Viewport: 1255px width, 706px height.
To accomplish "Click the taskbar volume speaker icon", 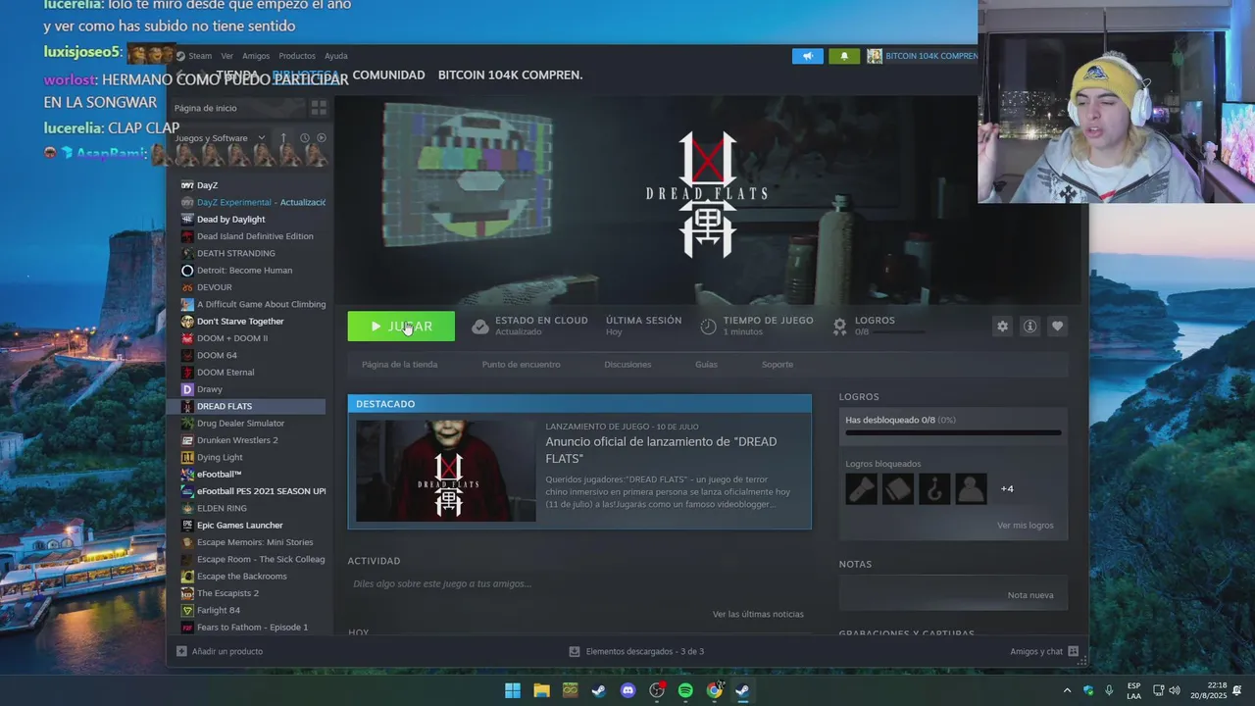I will click(1175, 690).
